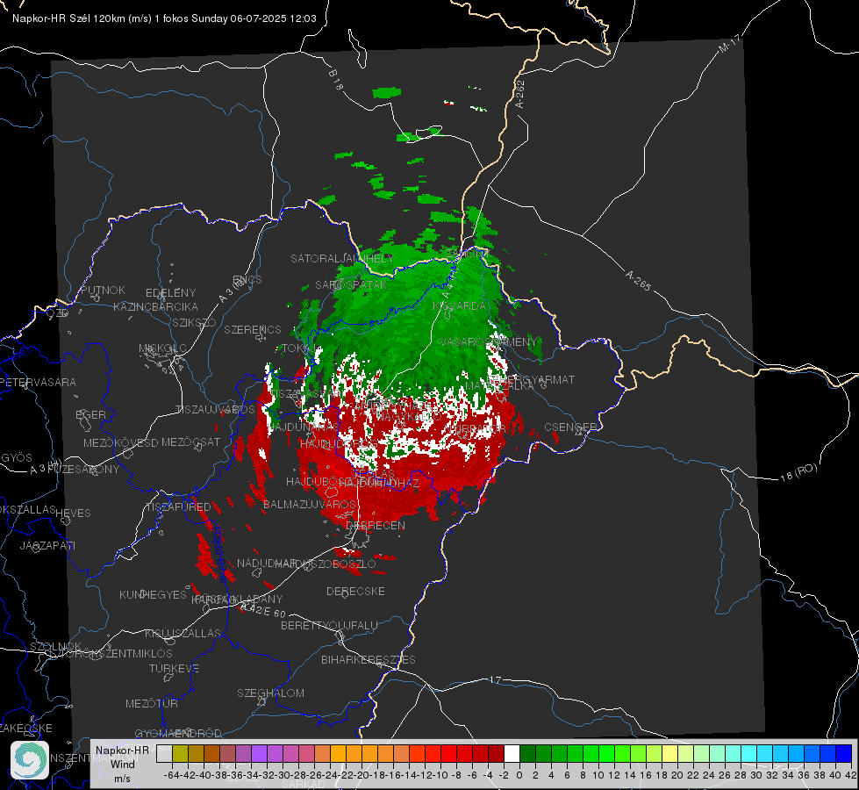Click the Napkor-HR Wind m/s legend label

pyautogui.click(x=122, y=764)
